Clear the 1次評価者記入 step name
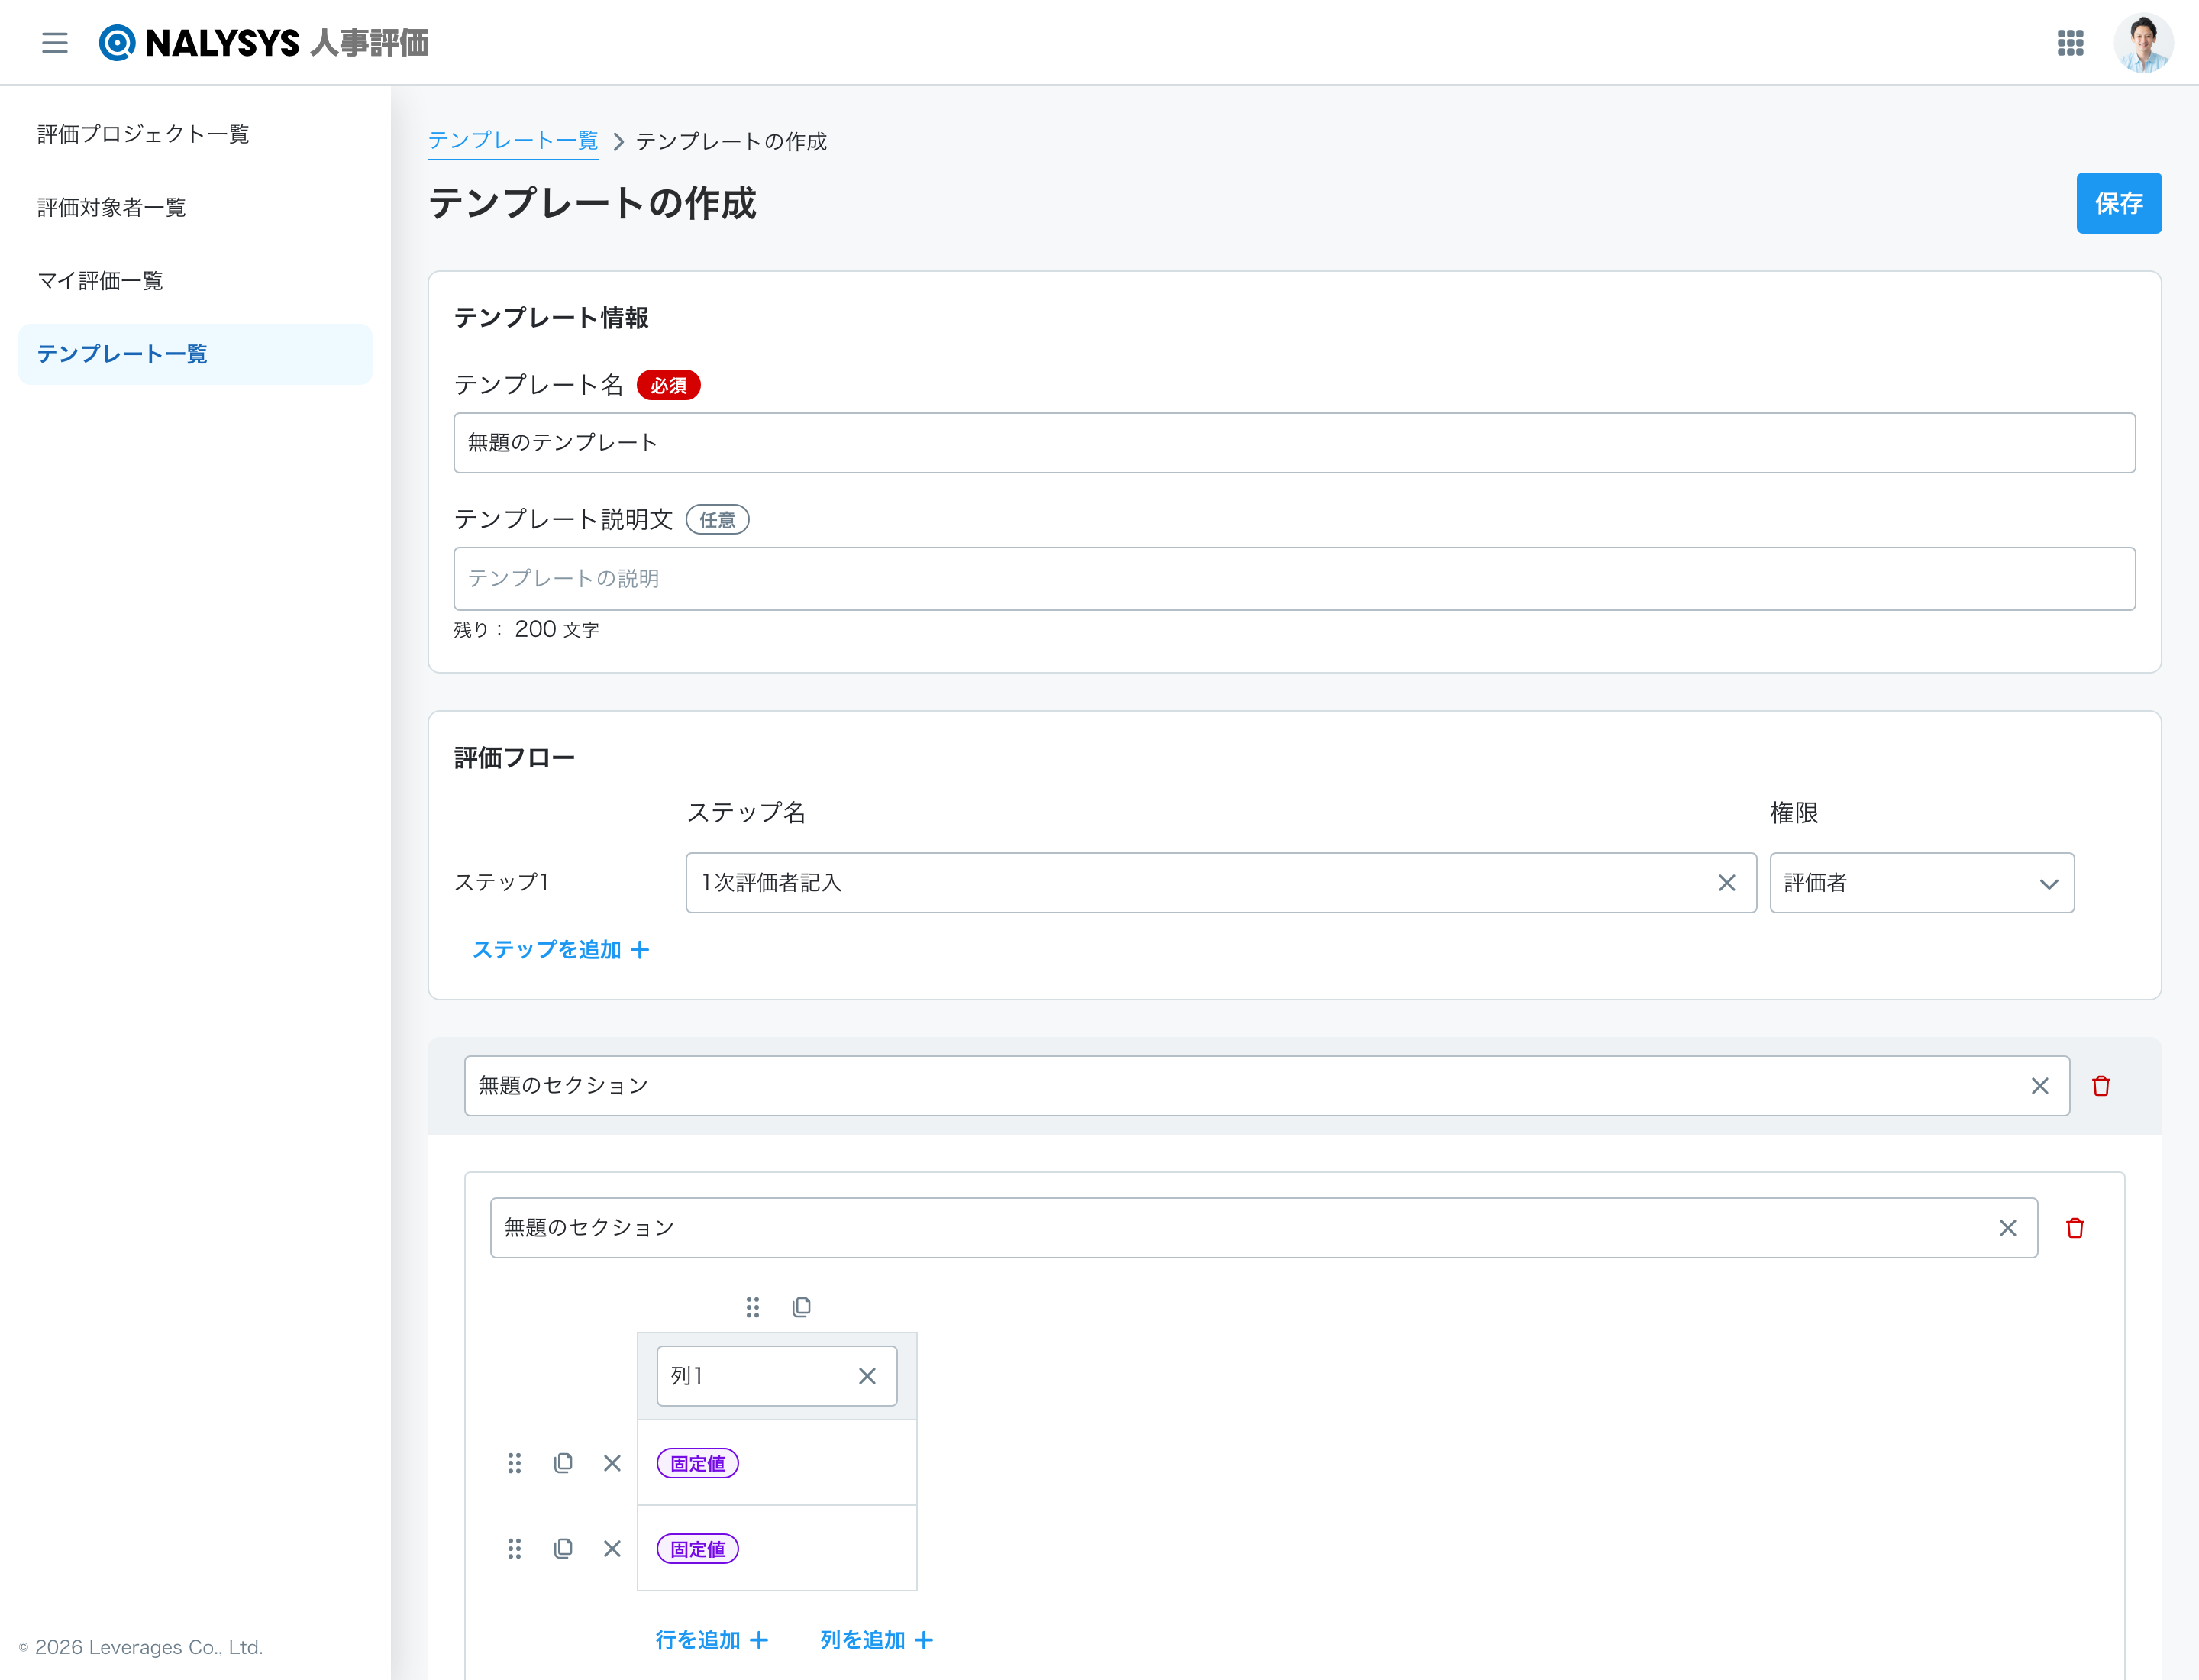 (1726, 883)
